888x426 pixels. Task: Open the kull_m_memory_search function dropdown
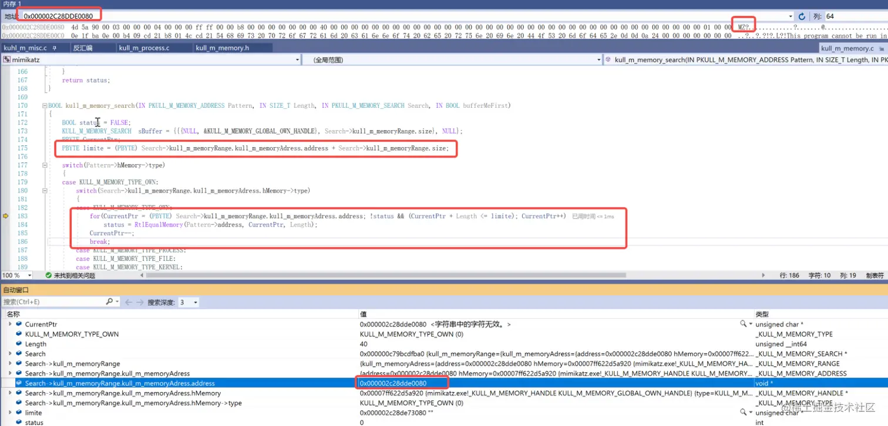pos(746,60)
